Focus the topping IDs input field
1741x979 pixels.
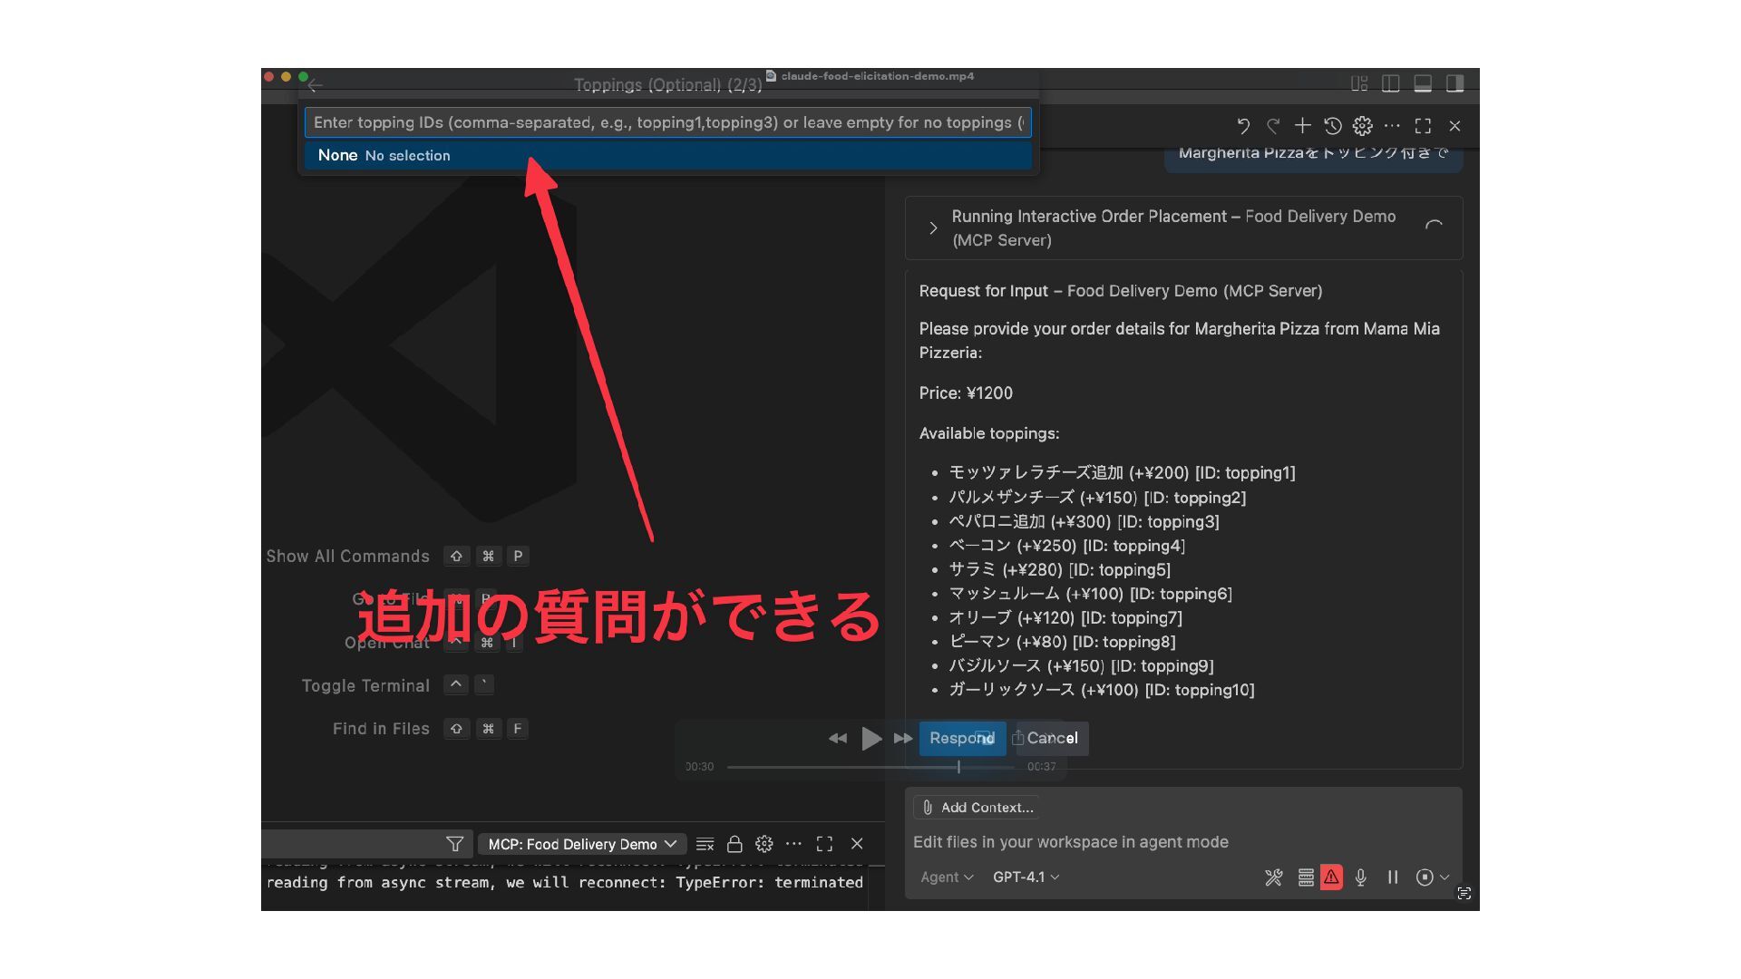coord(668,122)
